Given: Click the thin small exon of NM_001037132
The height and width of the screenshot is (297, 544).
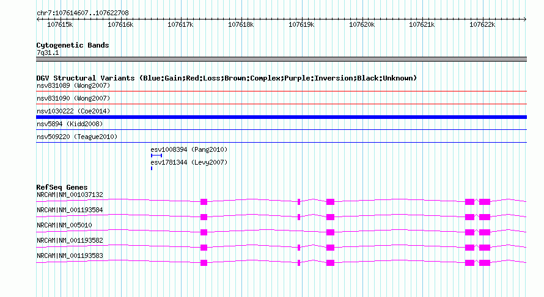Looking at the screenshot, I should point(299,202).
